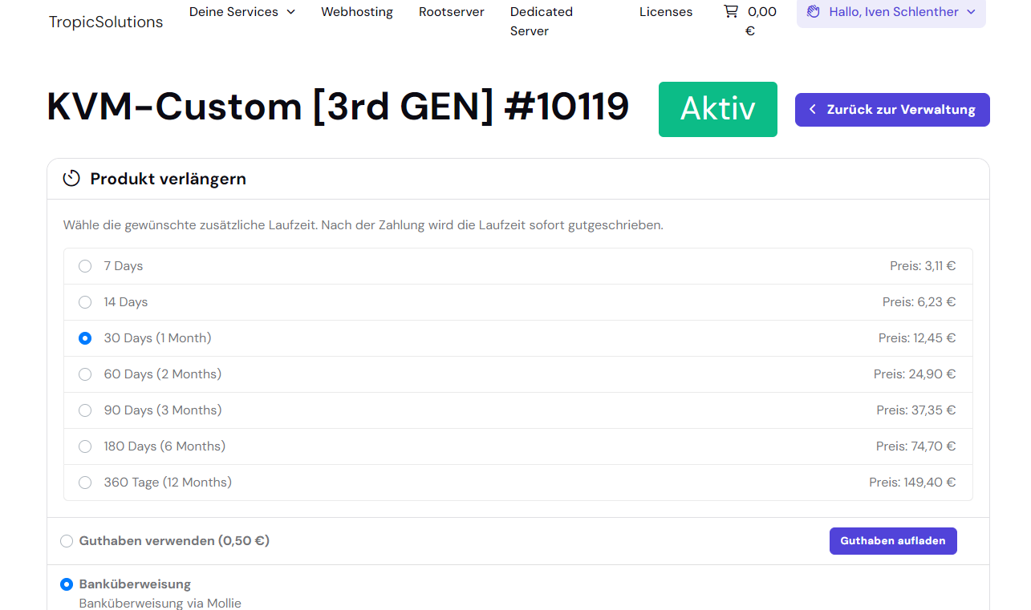Click the waving hand icon

pos(813,12)
